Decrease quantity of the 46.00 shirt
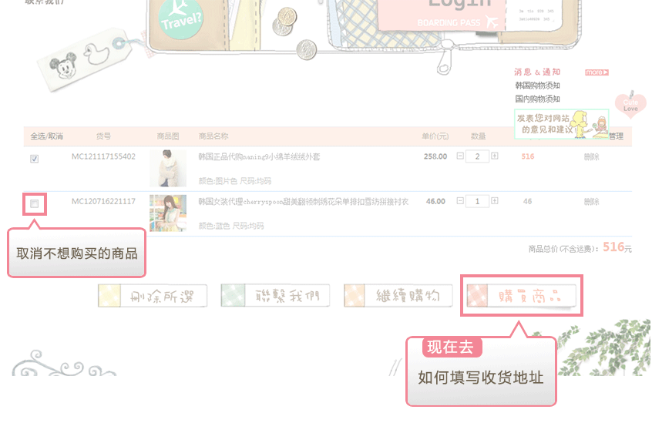This screenshot has width=652, height=433. point(460,201)
